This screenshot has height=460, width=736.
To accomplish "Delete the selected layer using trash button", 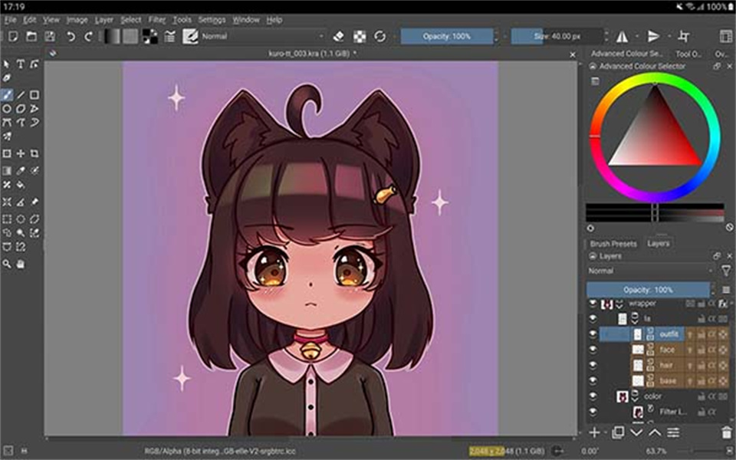I will click(727, 432).
